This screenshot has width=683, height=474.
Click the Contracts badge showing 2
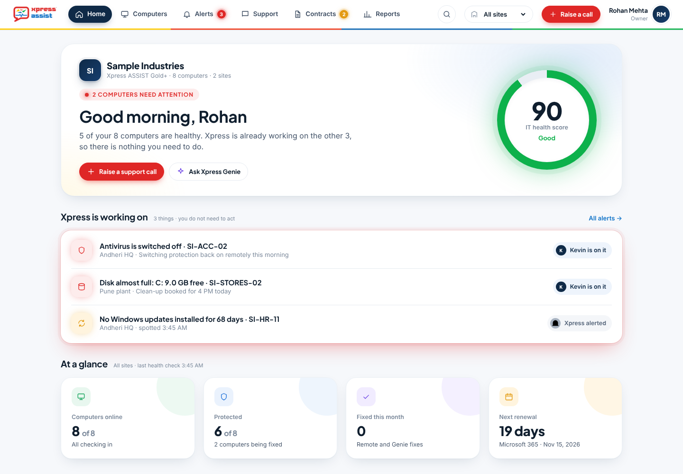pyautogui.click(x=344, y=14)
